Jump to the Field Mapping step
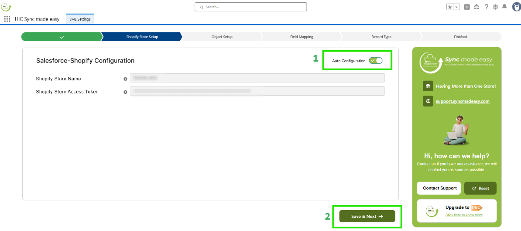The height and width of the screenshot is (231, 521). (302, 37)
